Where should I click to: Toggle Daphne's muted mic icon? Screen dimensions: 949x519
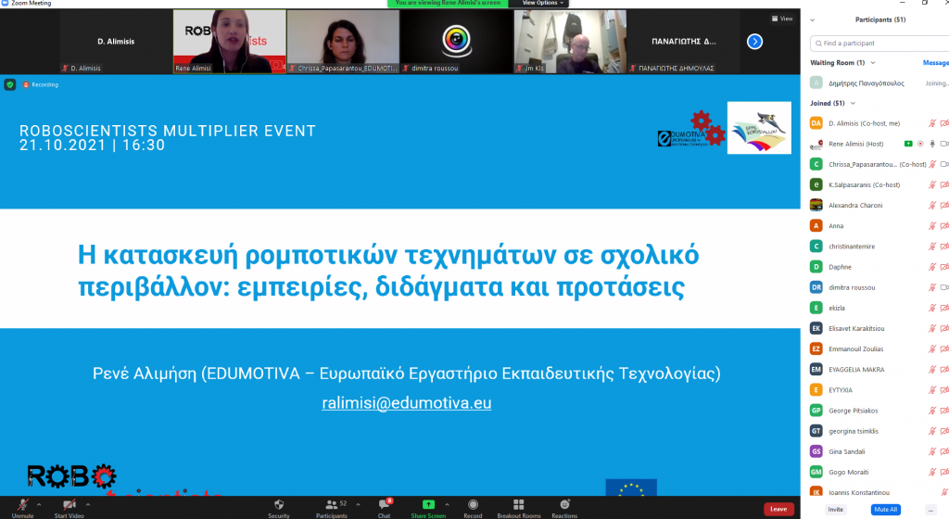(x=932, y=267)
